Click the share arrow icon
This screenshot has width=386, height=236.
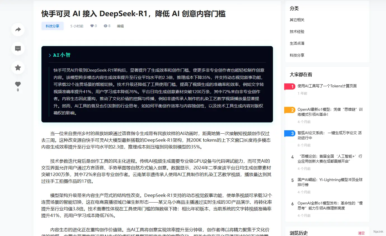[x=18, y=29]
